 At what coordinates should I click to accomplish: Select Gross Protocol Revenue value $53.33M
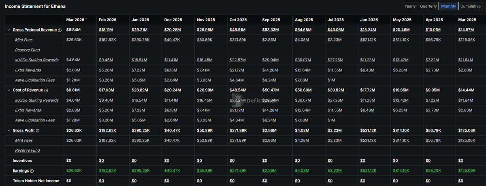[270, 30]
